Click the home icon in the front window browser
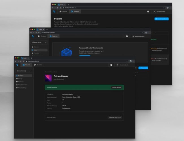The height and width of the screenshot is (141, 184). [23, 61]
